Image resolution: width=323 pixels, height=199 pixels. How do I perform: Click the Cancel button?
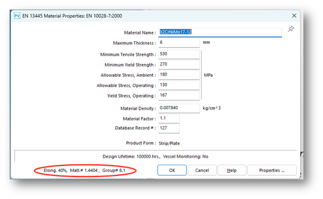[x=202, y=170]
